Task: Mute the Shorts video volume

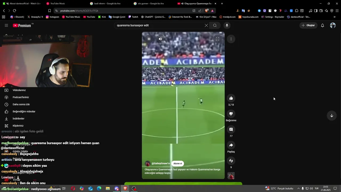Action: pos(160,39)
